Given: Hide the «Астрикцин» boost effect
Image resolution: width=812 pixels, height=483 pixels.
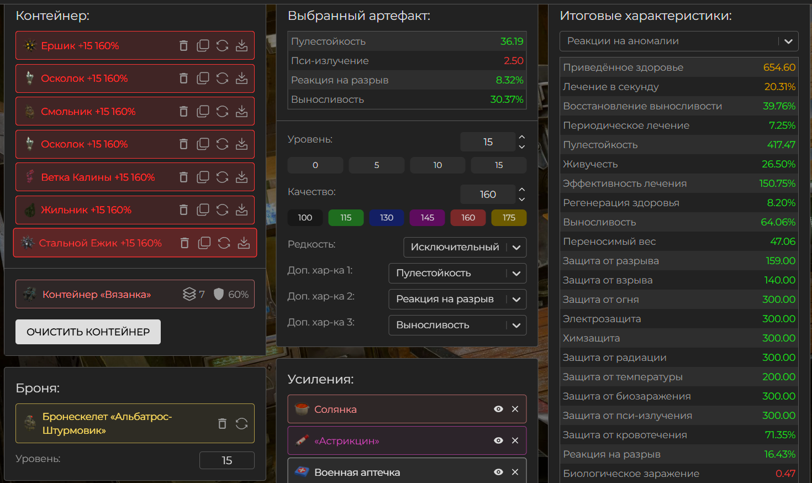Looking at the screenshot, I should 498,440.
